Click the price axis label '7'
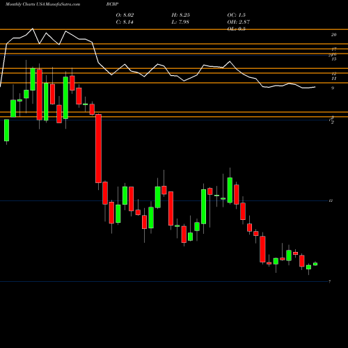348x348 pixels. 330,282
